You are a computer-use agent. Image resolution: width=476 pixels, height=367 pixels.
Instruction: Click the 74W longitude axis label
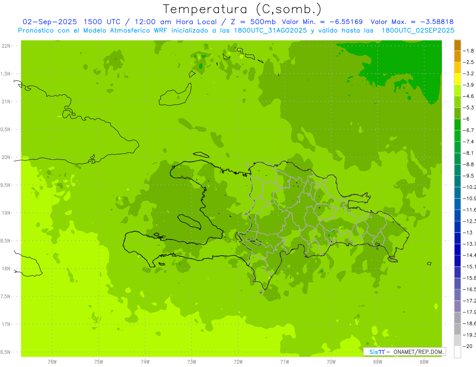pyautogui.click(x=145, y=362)
